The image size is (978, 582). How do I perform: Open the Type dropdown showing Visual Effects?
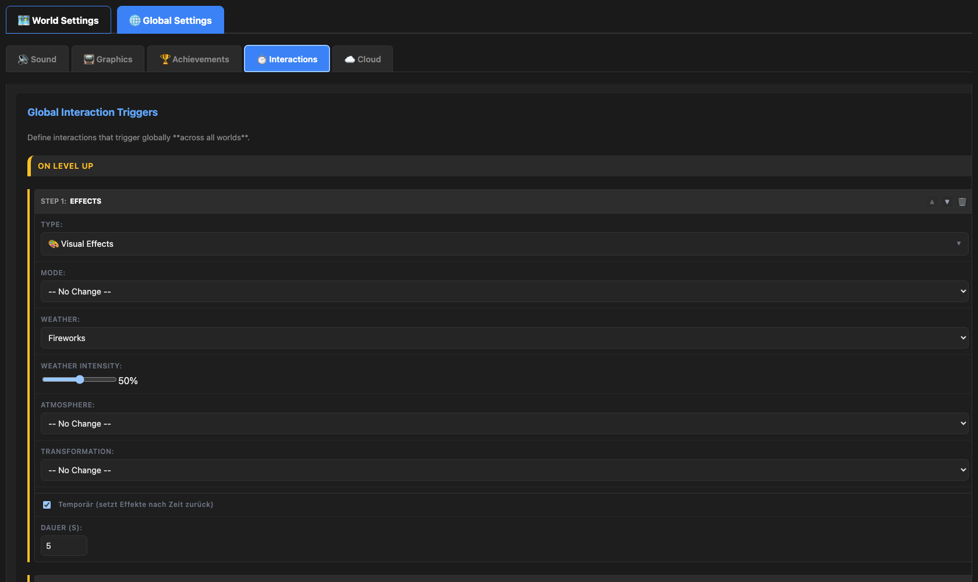tap(504, 244)
